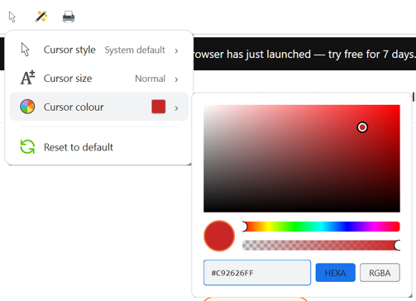This screenshot has height=301, width=416.
Task: Click the green Reset to default icon
Action: pyautogui.click(x=27, y=146)
